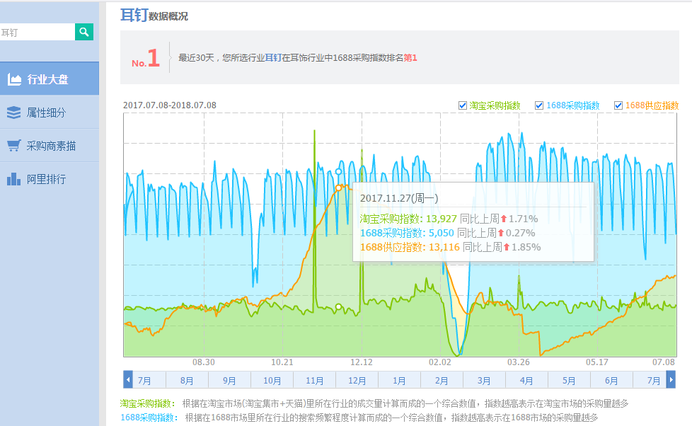The width and height of the screenshot is (692, 426).
Task: Uncheck the 1688采购指数 checkbox
Action: (539, 105)
